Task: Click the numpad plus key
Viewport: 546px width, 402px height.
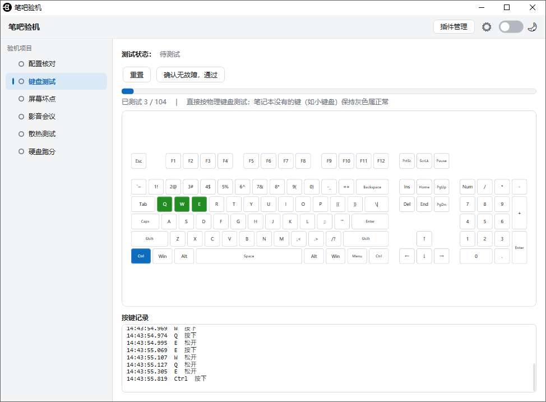Action: coord(519,213)
